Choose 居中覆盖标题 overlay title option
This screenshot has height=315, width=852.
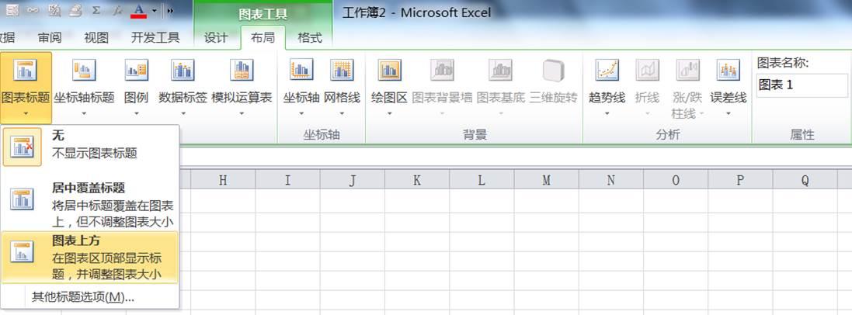pyautogui.click(x=90, y=203)
